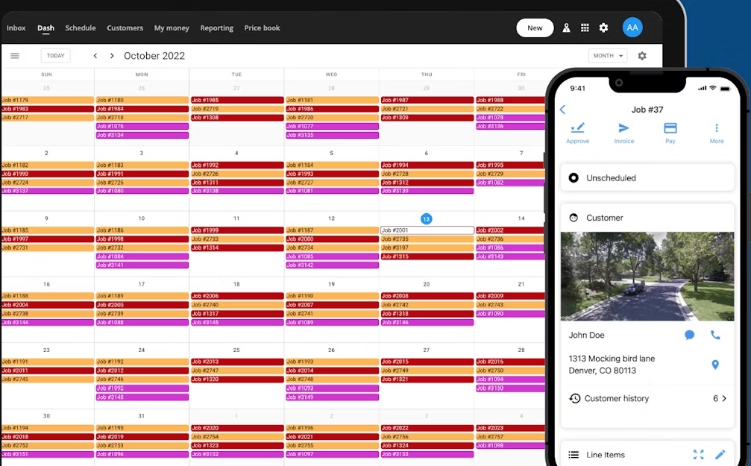Create a job with the New button
Screen dimensions: 751x466
click(535, 27)
